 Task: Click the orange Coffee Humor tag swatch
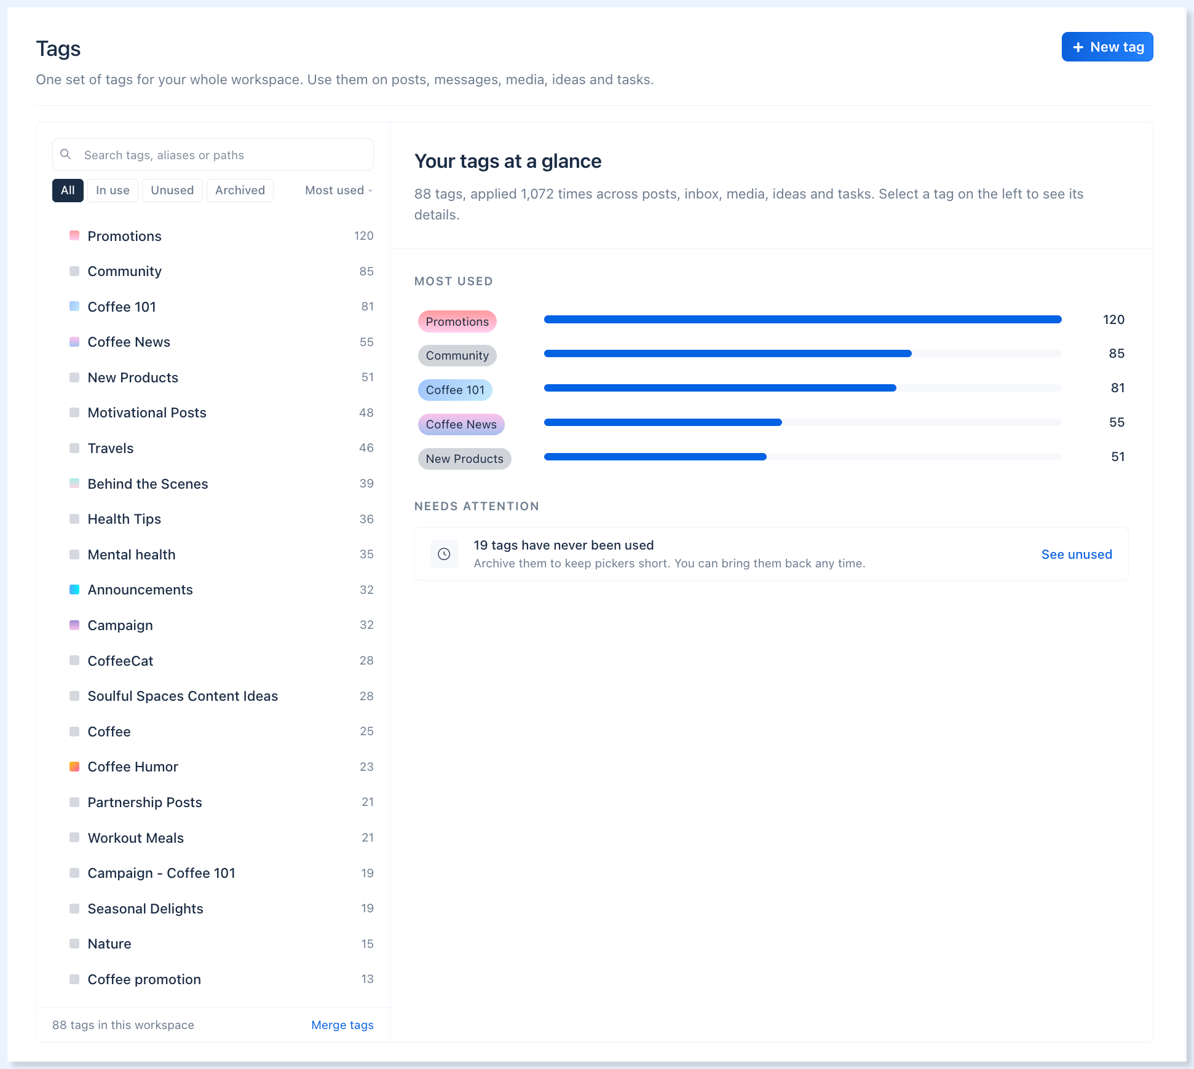74,767
